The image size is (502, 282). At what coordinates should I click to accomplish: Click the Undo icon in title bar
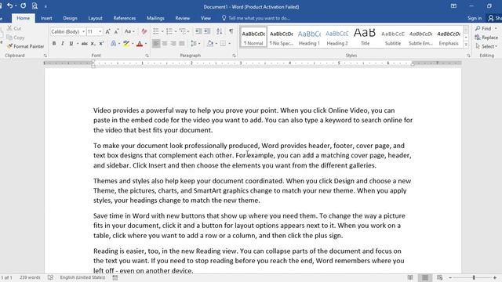click(x=9, y=5)
